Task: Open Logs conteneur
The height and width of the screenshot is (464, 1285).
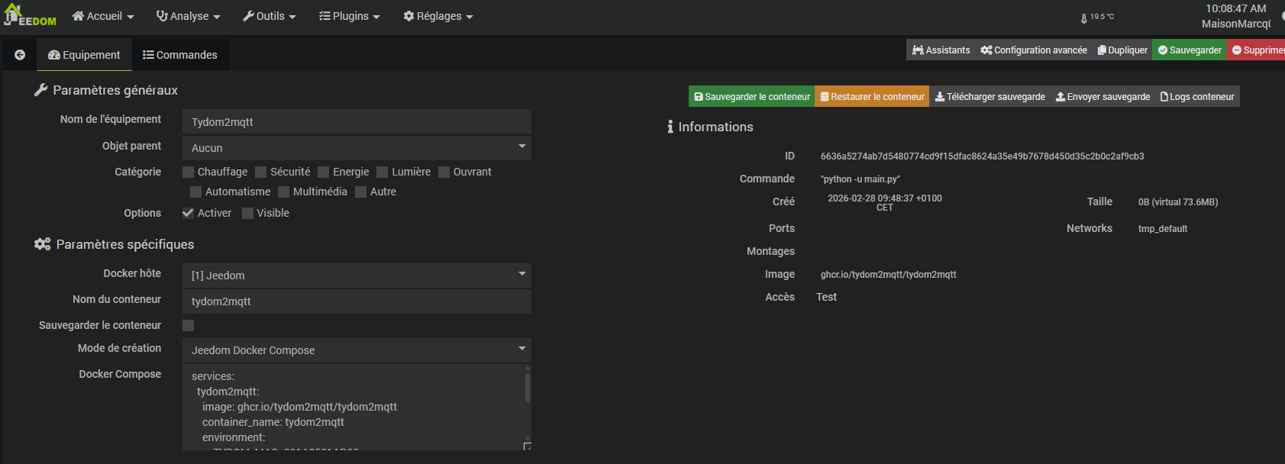Action: click(1196, 97)
